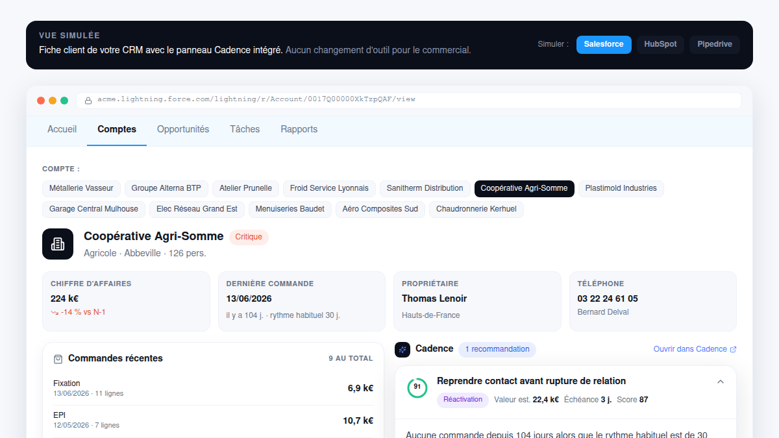The width and height of the screenshot is (779, 438).
Task: Choose the Garage Central Mulhouse account
Action: tap(93, 209)
